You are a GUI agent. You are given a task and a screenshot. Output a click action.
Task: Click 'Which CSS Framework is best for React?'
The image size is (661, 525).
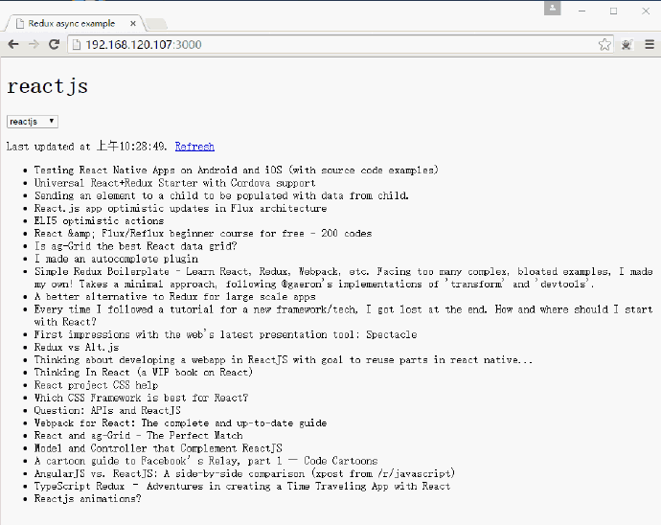coord(141,398)
